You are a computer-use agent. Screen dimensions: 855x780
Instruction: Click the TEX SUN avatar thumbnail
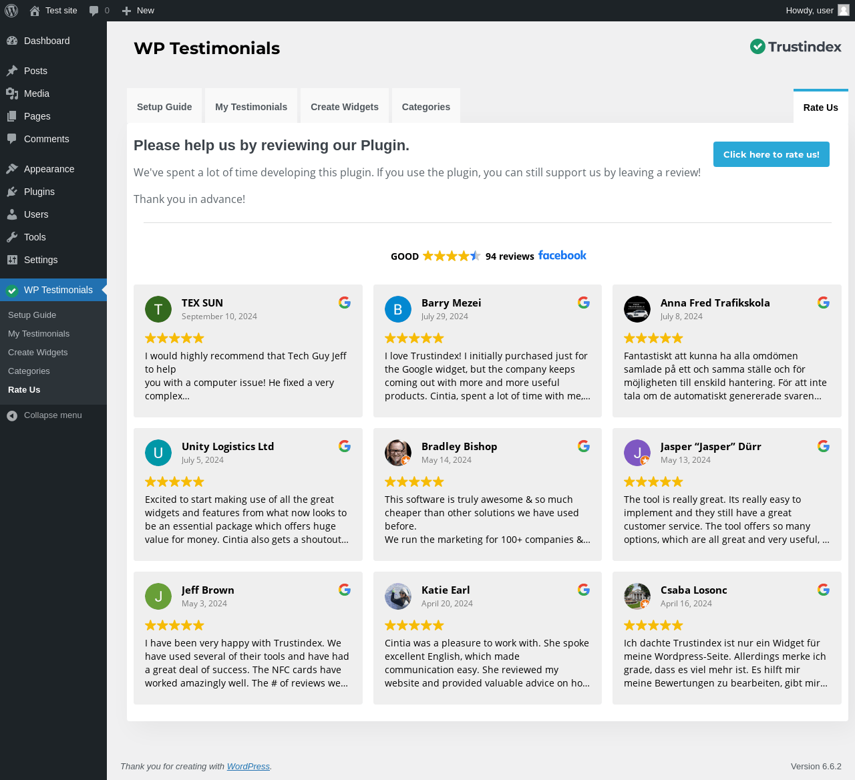(158, 309)
